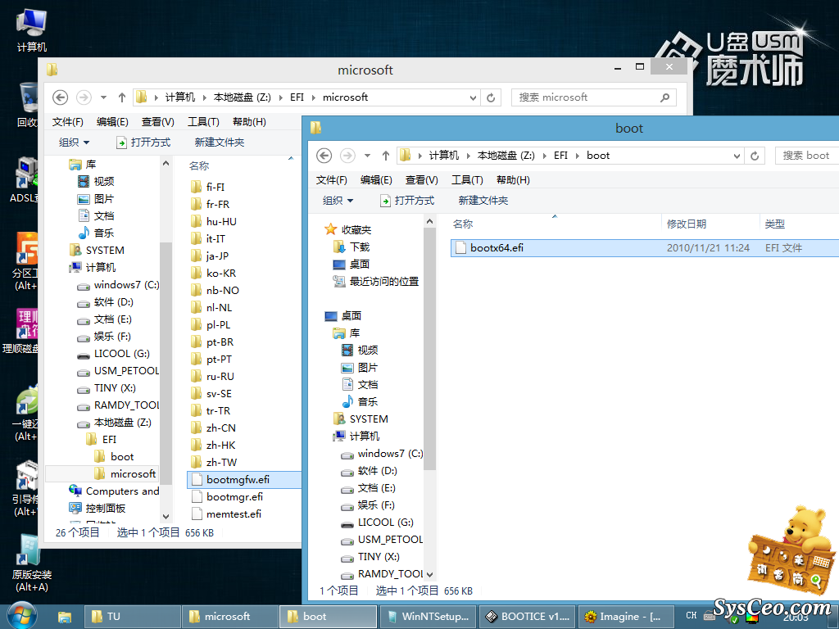Select bootmgr.efi file
This screenshot has width=839, height=629.
tap(234, 497)
